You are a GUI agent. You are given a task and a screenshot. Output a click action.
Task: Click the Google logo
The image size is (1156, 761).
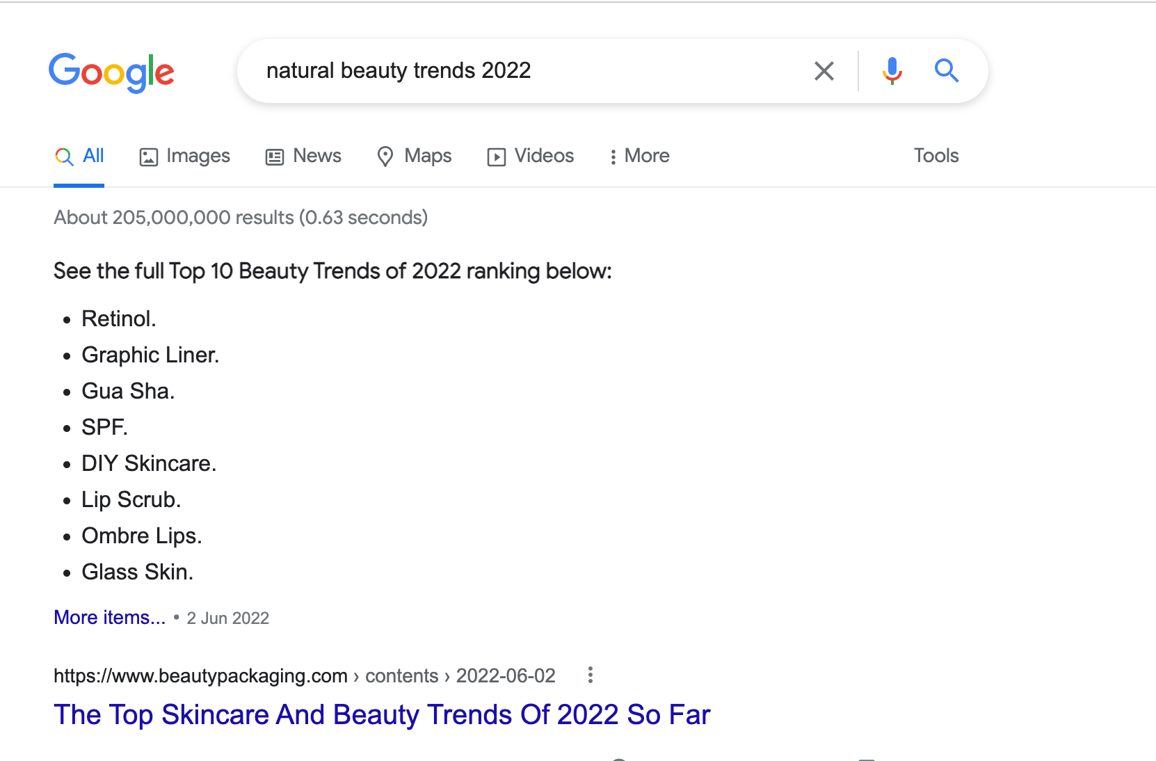click(111, 72)
